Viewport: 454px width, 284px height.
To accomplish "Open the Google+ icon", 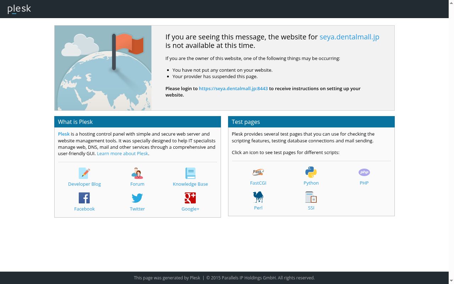I will click(x=190, y=198).
